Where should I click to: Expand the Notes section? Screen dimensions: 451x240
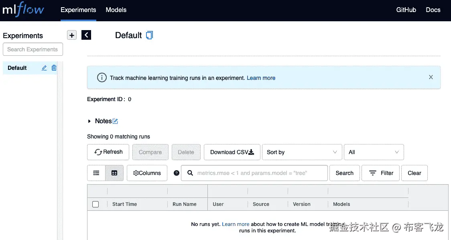coord(89,121)
